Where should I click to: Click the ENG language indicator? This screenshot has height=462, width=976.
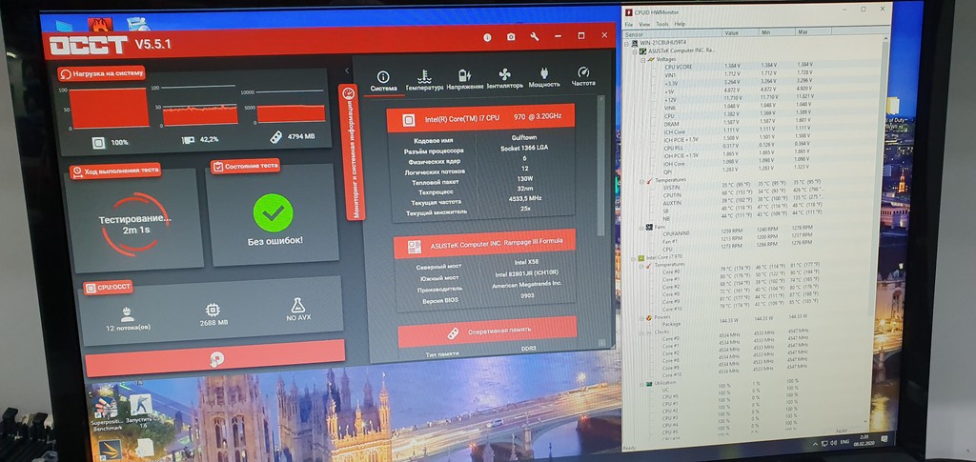846,443
